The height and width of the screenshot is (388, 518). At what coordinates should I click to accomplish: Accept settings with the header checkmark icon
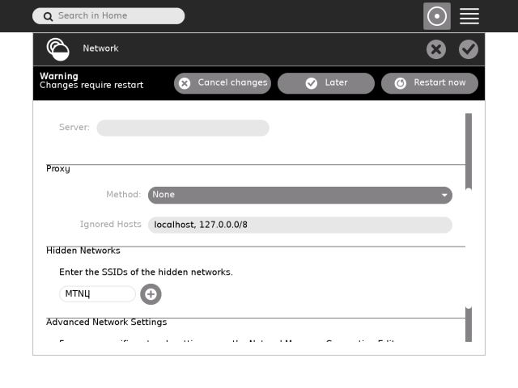(469, 49)
